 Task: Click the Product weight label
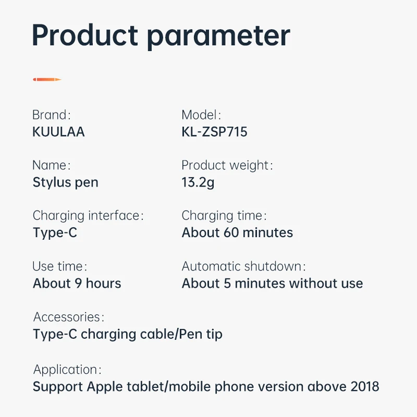click(x=227, y=166)
